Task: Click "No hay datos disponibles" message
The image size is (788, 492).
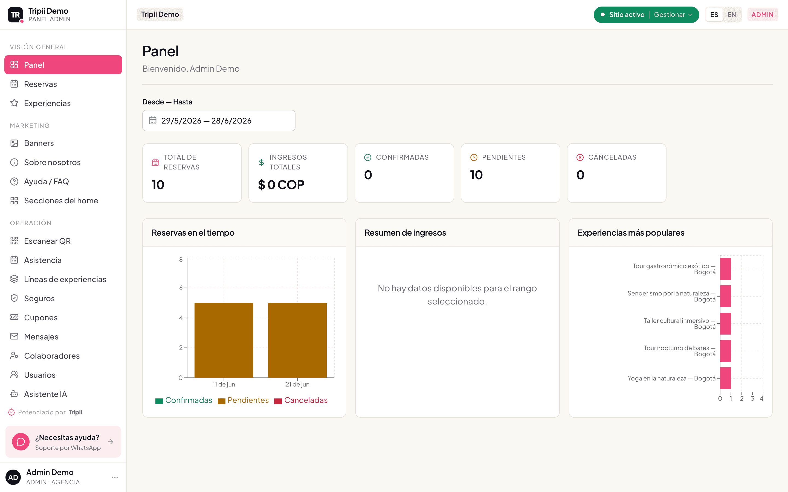Action: click(x=457, y=294)
